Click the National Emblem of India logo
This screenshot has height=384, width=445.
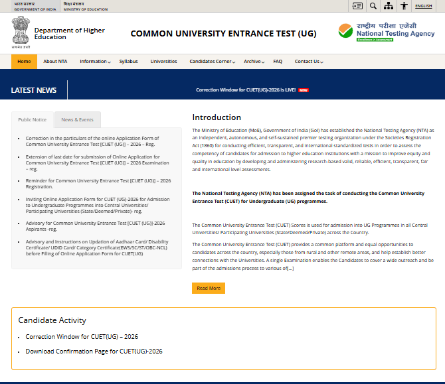point(21,32)
